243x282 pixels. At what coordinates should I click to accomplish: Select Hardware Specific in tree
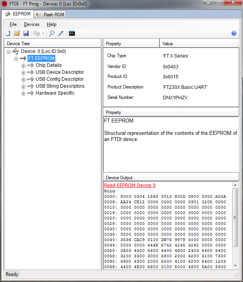55,93
